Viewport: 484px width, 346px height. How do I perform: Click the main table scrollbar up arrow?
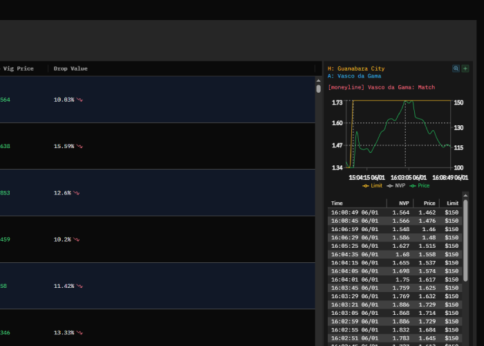pyautogui.click(x=319, y=81)
